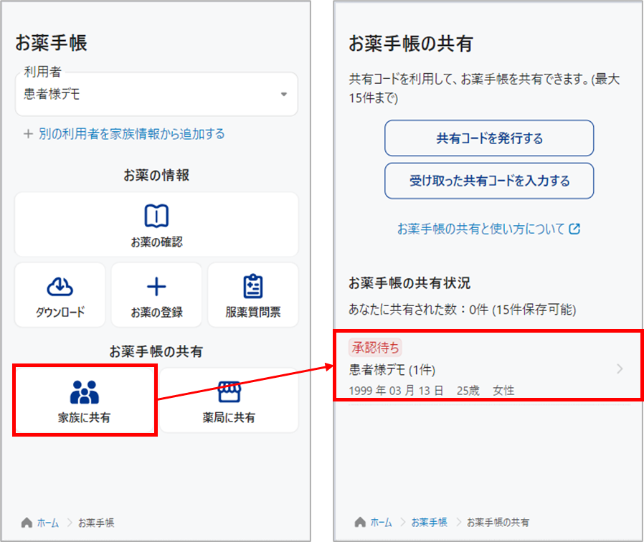The image size is (644, 542).
Task: Go to ホーム link on お薬手帳 screen
Action: (x=48, y=523)
